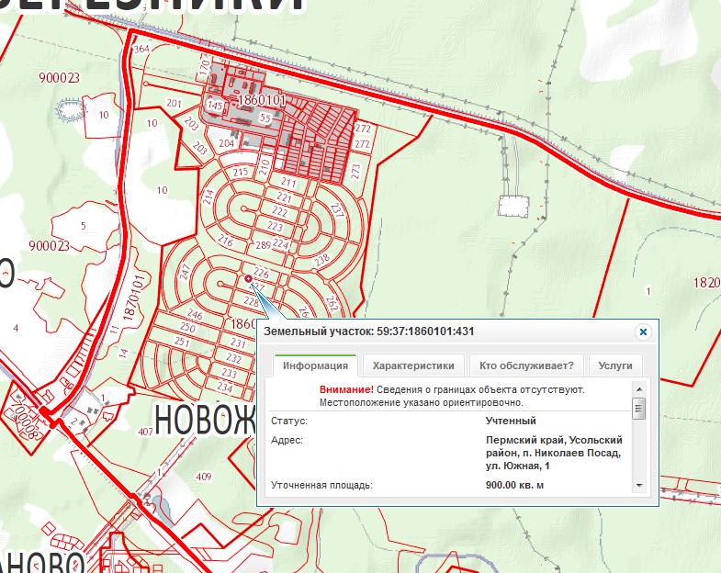
Task: Click the popup scrollbar thumb
Action: [639, 409]
